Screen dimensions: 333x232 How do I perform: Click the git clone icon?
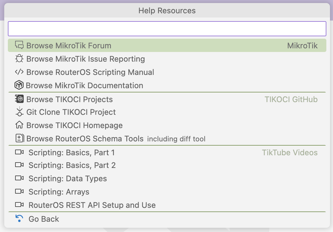point(19,112)
